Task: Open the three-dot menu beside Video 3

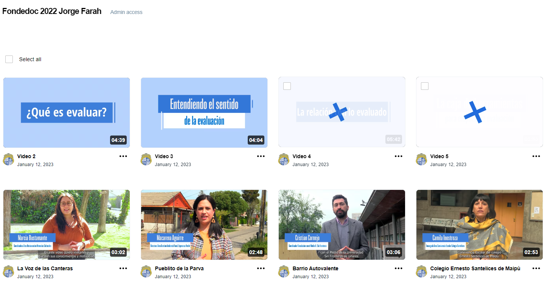Action: tap(261, 156)
